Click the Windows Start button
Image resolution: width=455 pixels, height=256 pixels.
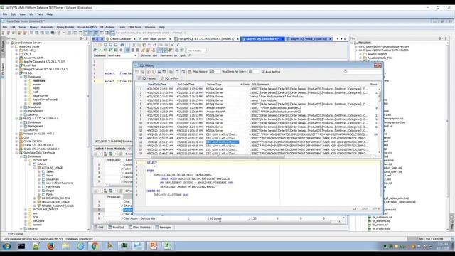(x=6, y=246)
